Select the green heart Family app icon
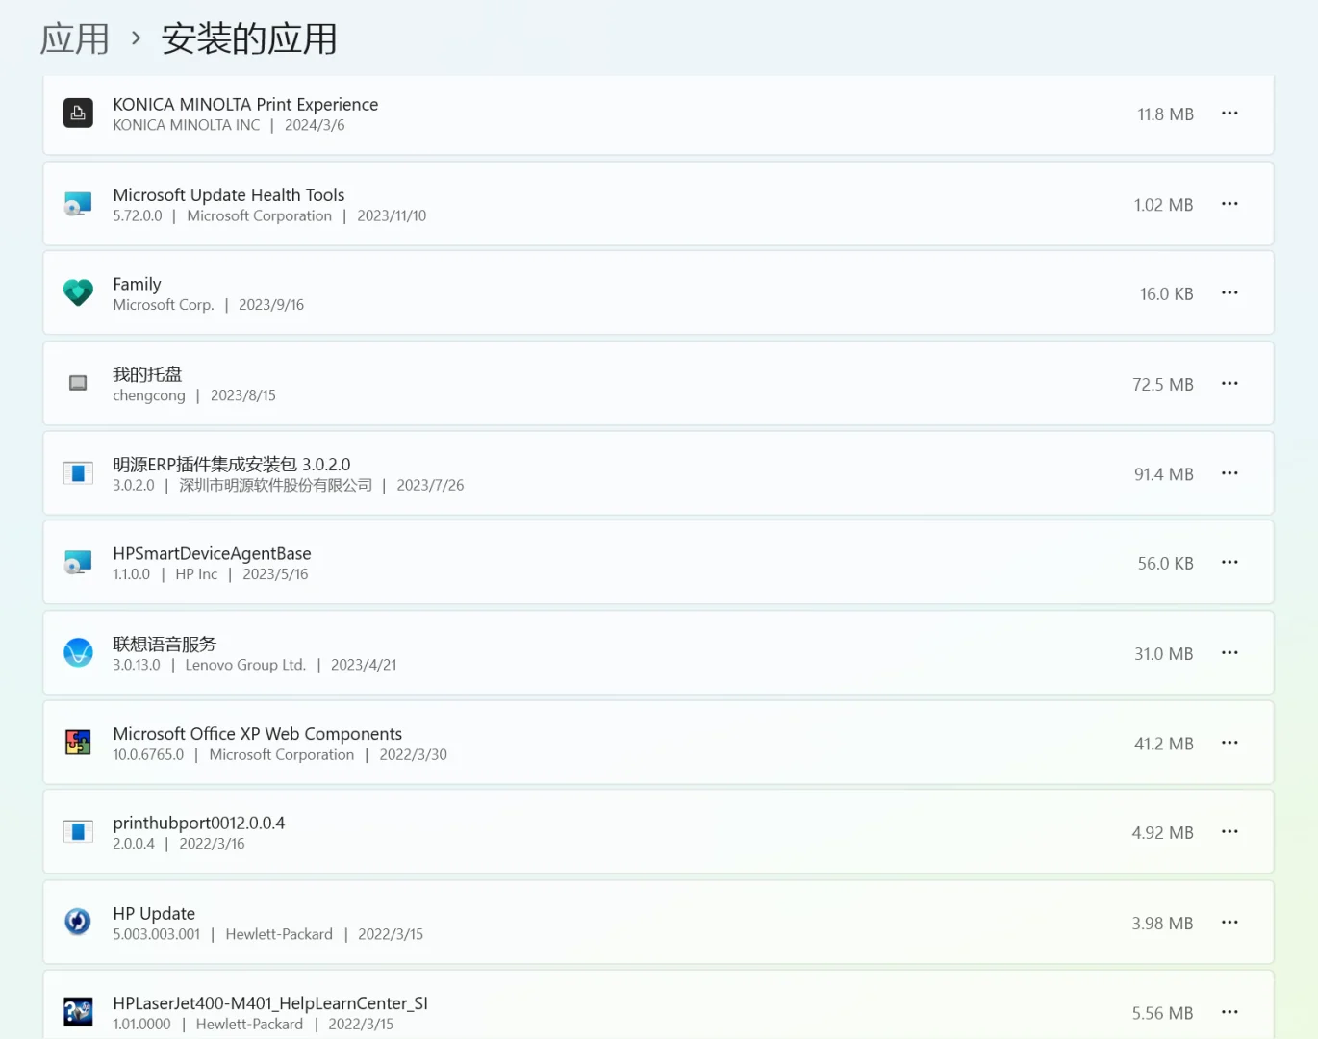The height and width of the screenshot is (1039, 1318). [78, 292]
